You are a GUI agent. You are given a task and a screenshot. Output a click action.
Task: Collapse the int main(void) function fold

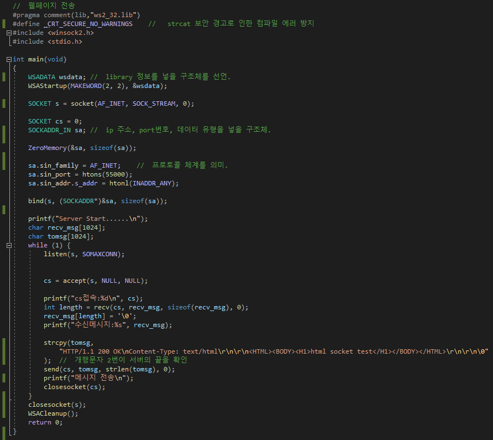tap(9, 59)
